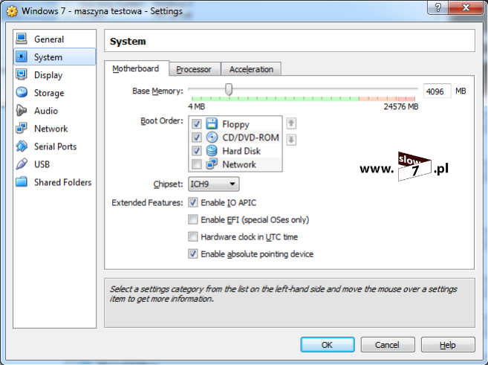The width and height of the screenshot is (488, 365).
Task: Open the Serial Ports icon
Action: 22,146
